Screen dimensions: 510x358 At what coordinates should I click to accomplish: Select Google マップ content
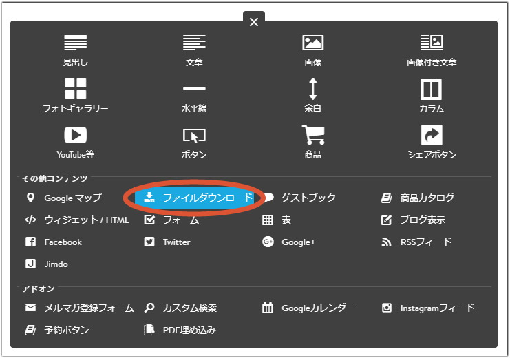click(x=63, y=198)
